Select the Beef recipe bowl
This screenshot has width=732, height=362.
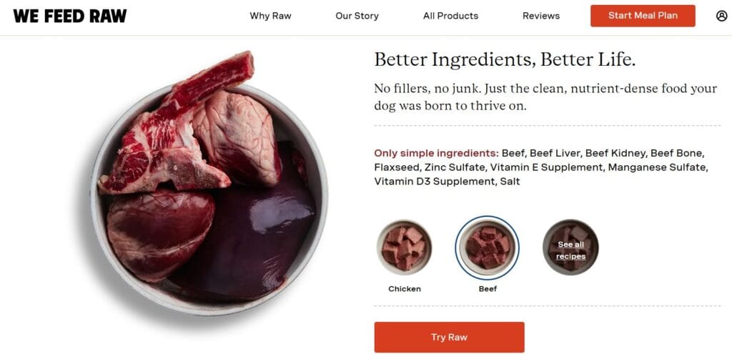tap(488, 247)
